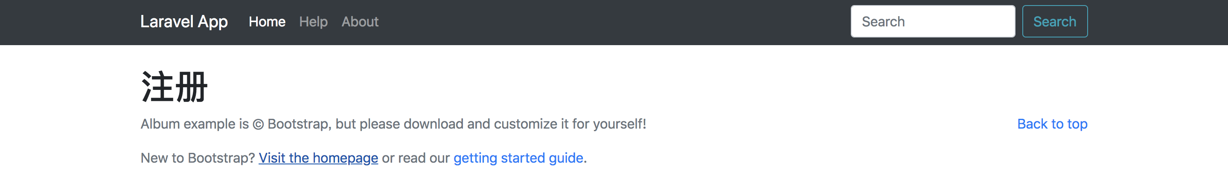The height and width of the screenshot is (178, 1228).
Task: Open the Help navigation link
Action: [x=313, y=21]
